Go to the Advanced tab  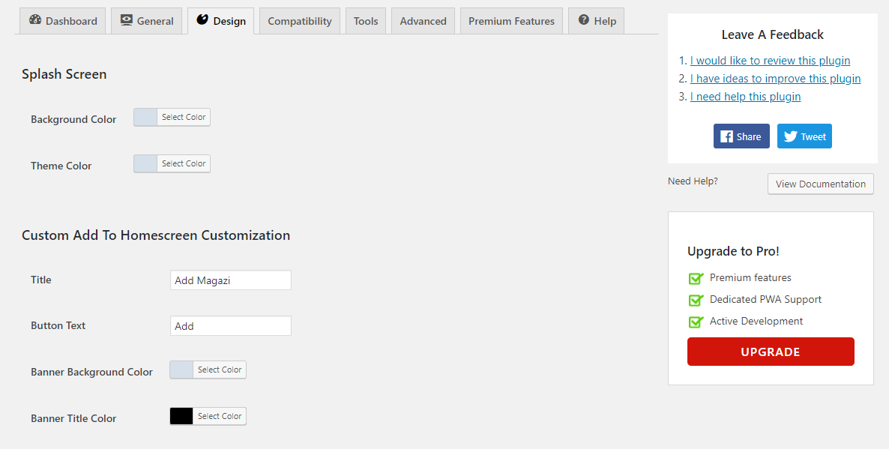(x=423, y=21)
